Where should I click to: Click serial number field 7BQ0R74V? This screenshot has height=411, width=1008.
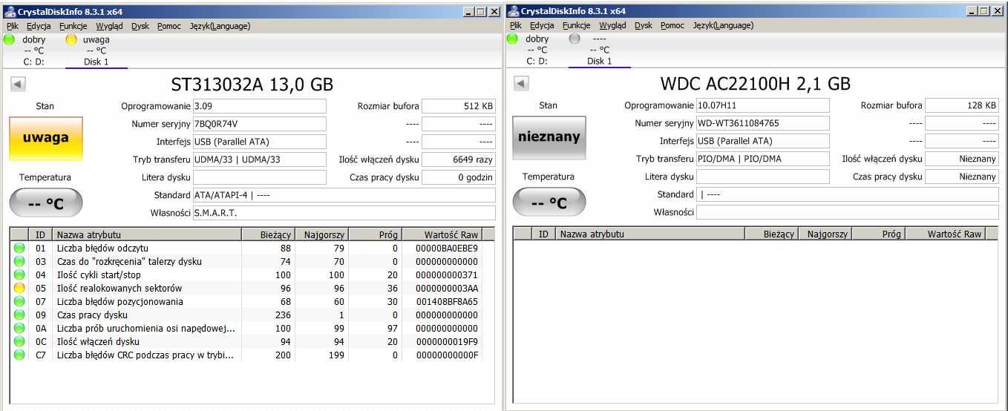(x=260, y=124)
